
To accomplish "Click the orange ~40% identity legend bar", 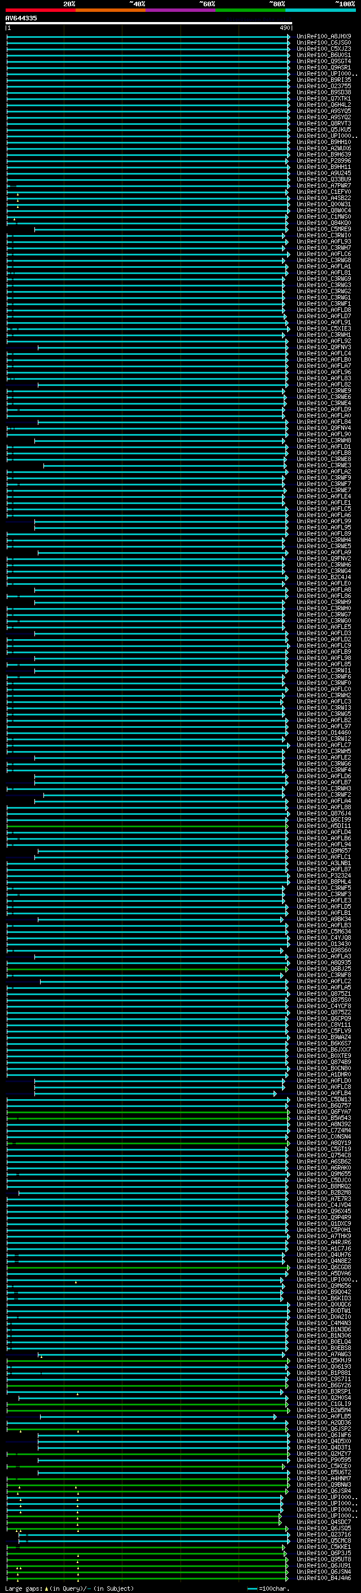I will (x=111, y=10).
